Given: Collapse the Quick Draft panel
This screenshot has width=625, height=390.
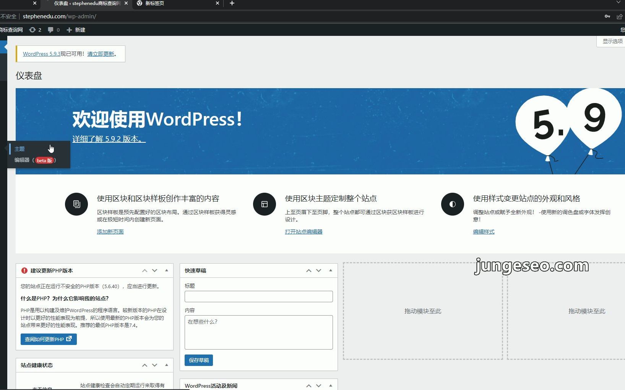Looking at the screenshot, I should [331, 271].
